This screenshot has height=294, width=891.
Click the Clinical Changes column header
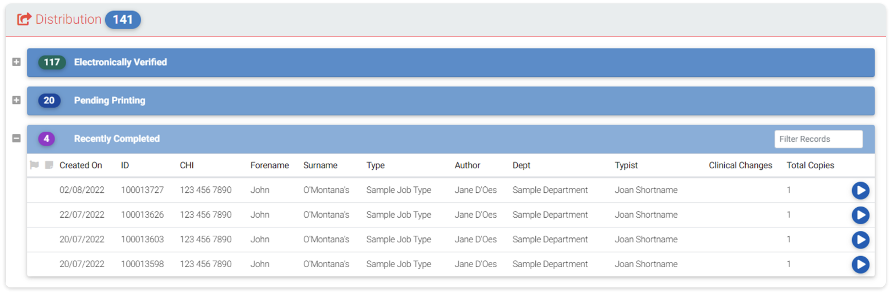pos(740,165)
